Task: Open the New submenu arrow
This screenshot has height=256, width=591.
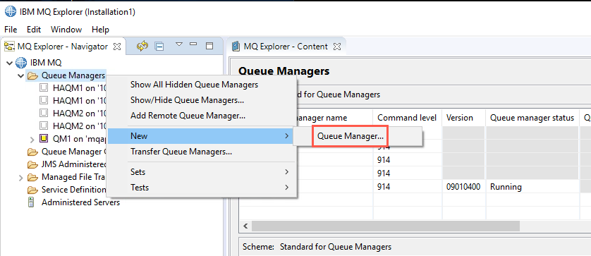Action: point(287,135)
